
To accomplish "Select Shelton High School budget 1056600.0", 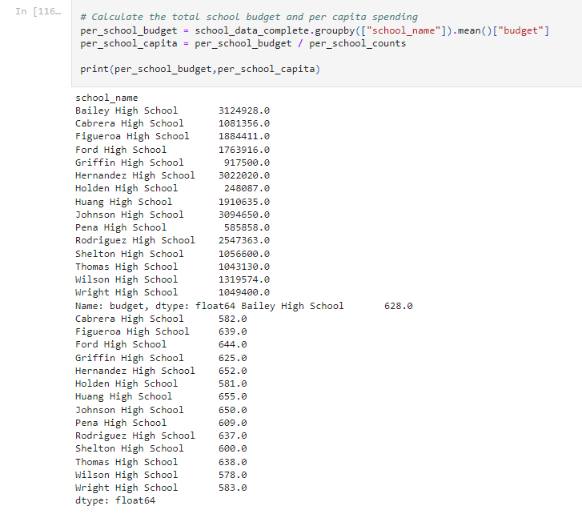I will (244, 254).
